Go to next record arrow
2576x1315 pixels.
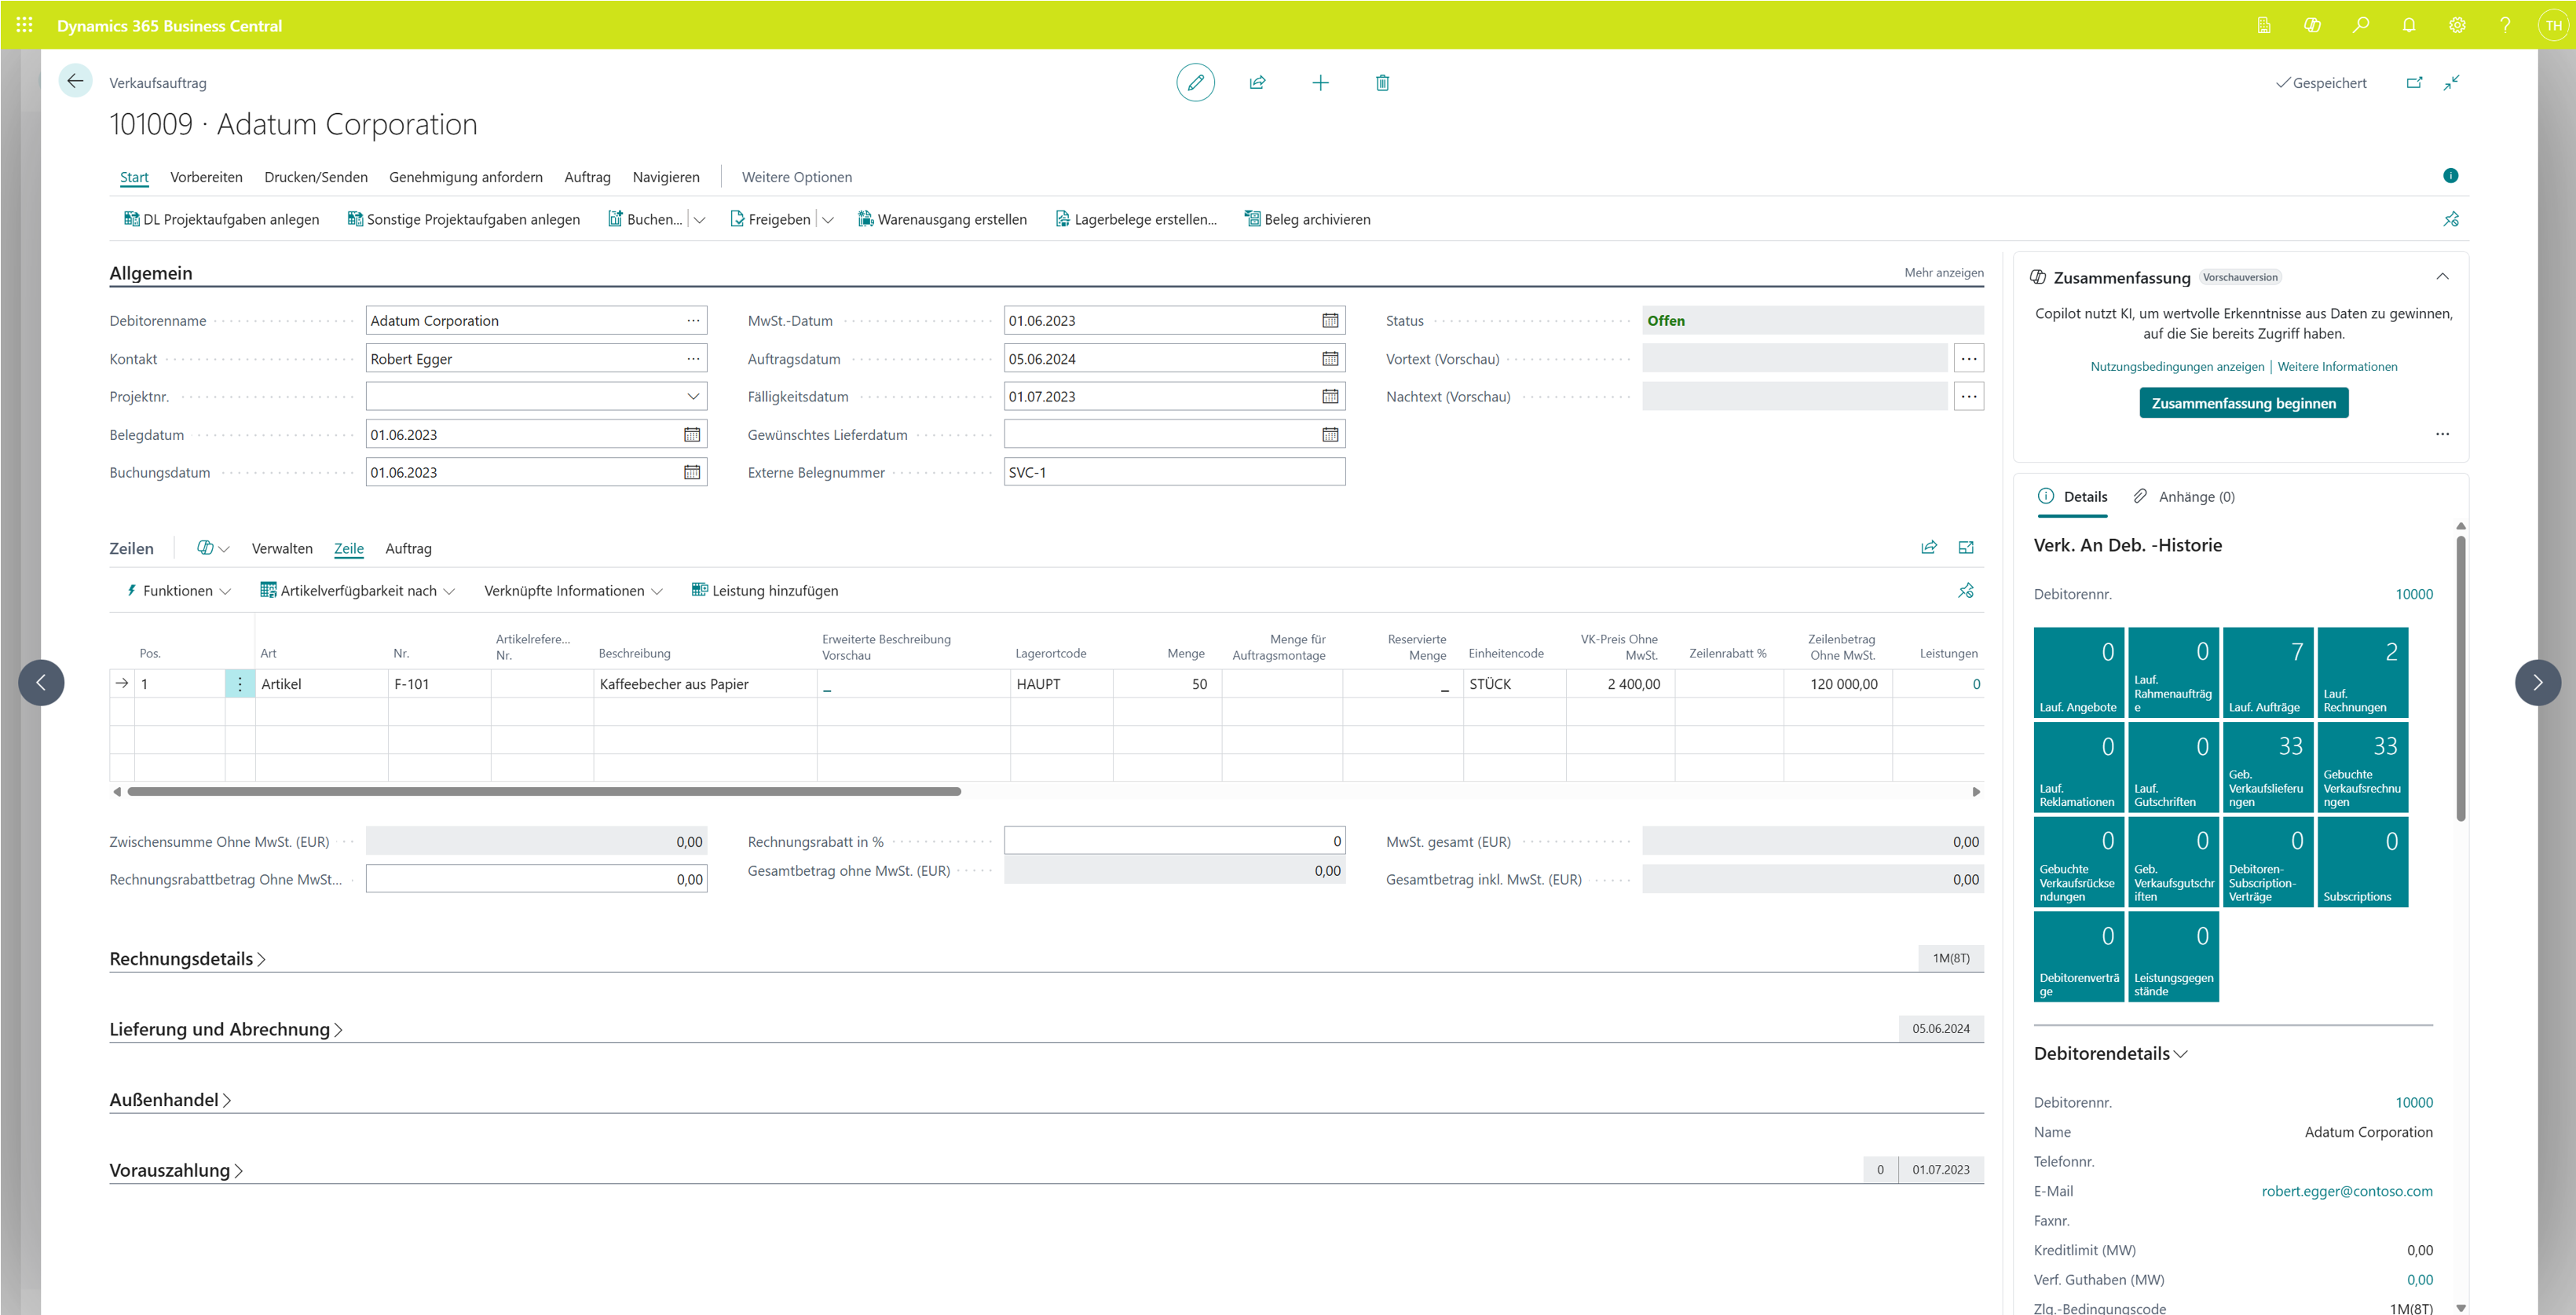tap(2537, 683)
